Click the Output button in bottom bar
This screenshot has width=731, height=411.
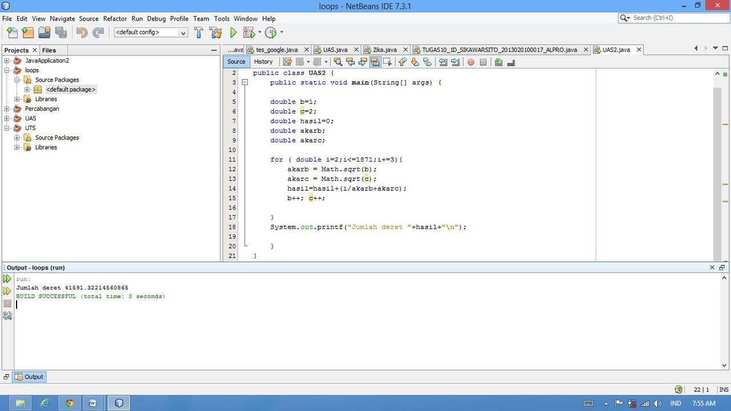coord(29,377)
